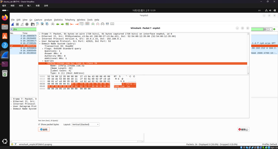278x149 pixels.
Task: Click the resize columns toolbar icon
Action: (108, 24)
